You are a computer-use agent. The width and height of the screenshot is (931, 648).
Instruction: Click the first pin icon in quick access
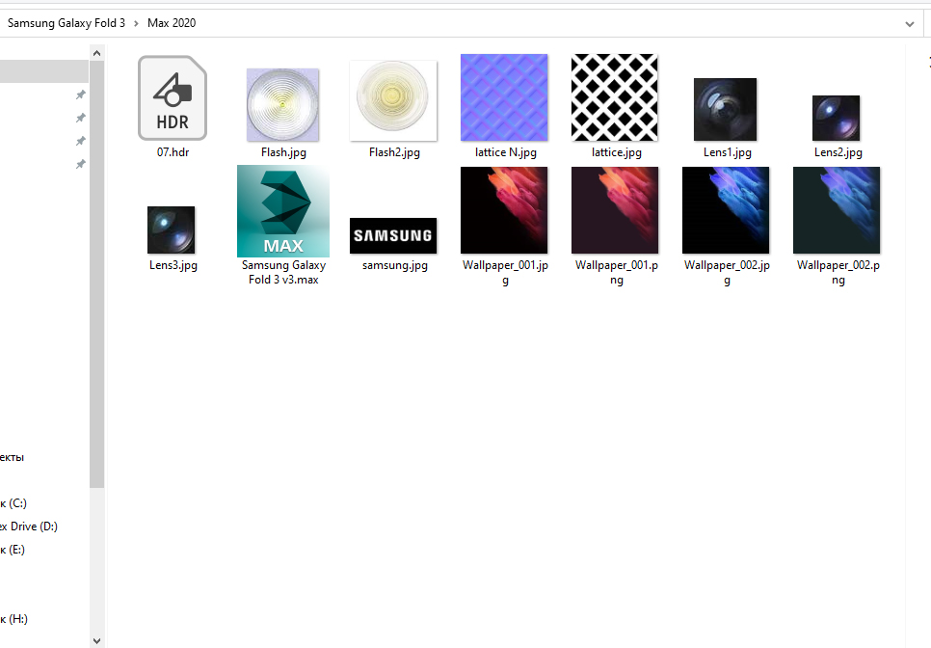pos(81,94)
